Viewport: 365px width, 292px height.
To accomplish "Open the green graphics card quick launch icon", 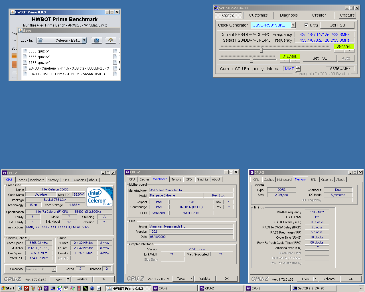I will [x=86, y=288].
